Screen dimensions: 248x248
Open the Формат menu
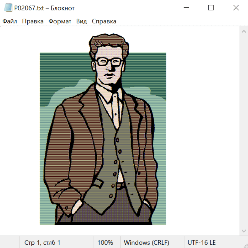click(60, 21)
